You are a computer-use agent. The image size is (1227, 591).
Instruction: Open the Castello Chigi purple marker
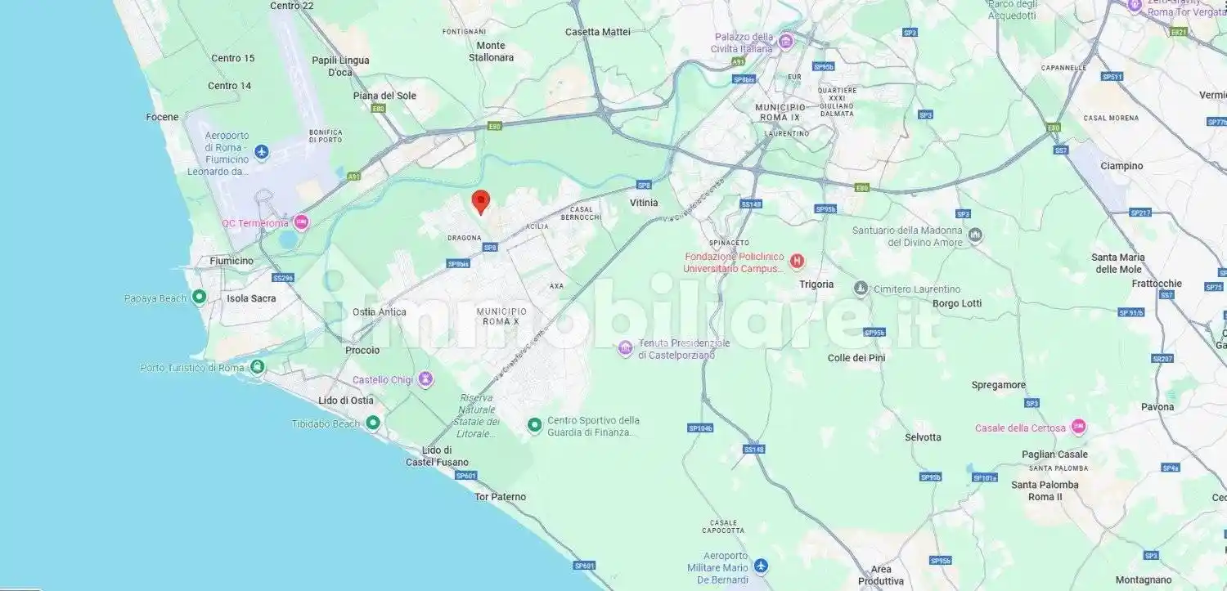[425, 379]
